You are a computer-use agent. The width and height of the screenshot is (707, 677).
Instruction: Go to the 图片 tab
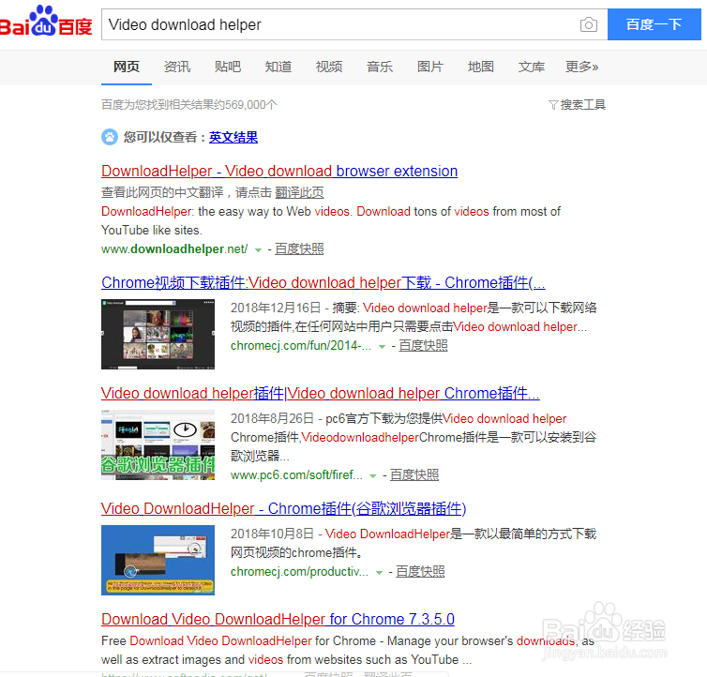point(430,67)
